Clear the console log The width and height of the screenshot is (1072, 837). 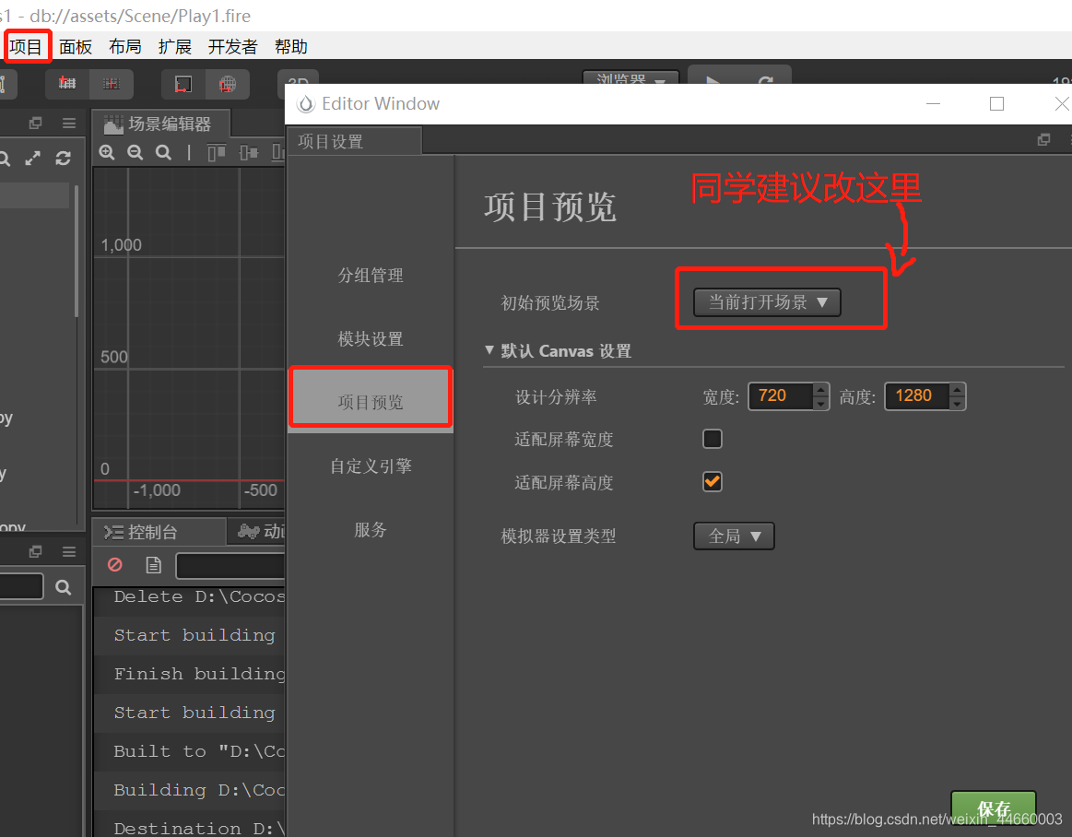(115, 565)
